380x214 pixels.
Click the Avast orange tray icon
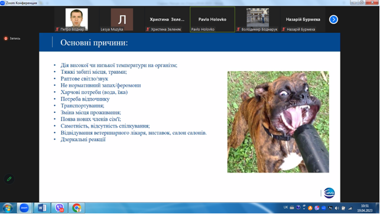310,208
